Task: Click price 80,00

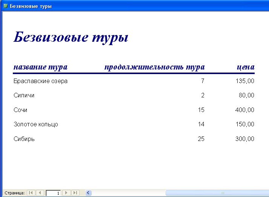Action: click(246, 95)
